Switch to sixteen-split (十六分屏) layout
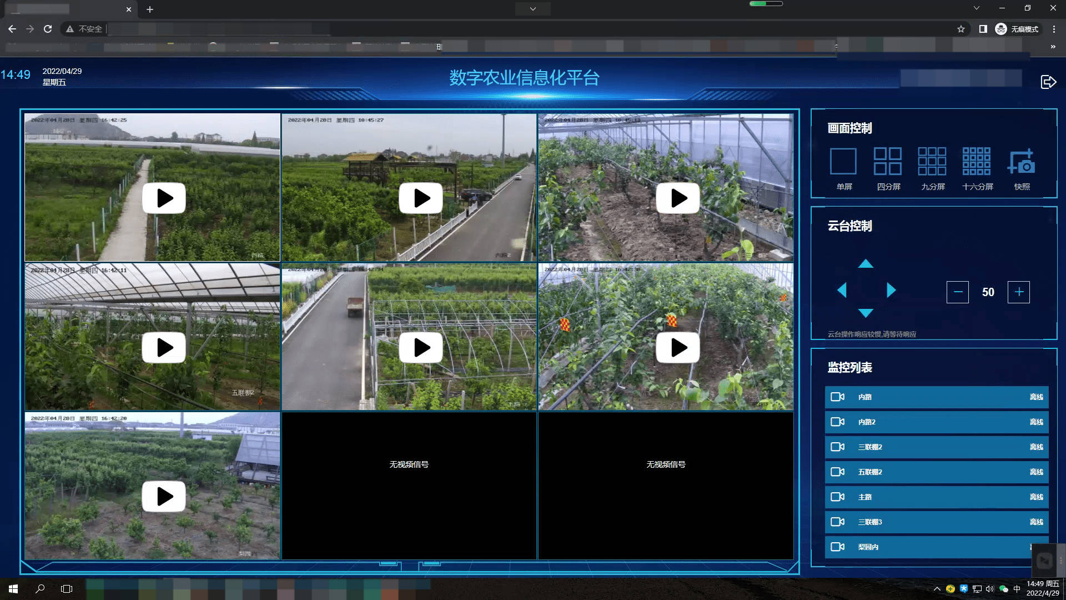 coord(976,162)
